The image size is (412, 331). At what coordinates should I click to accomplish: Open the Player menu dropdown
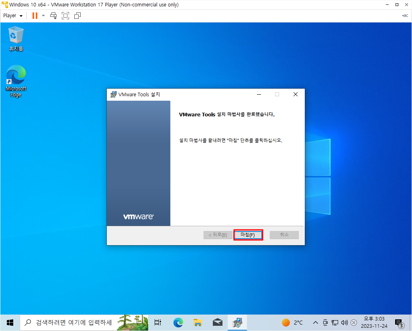(x=12, y=16)
